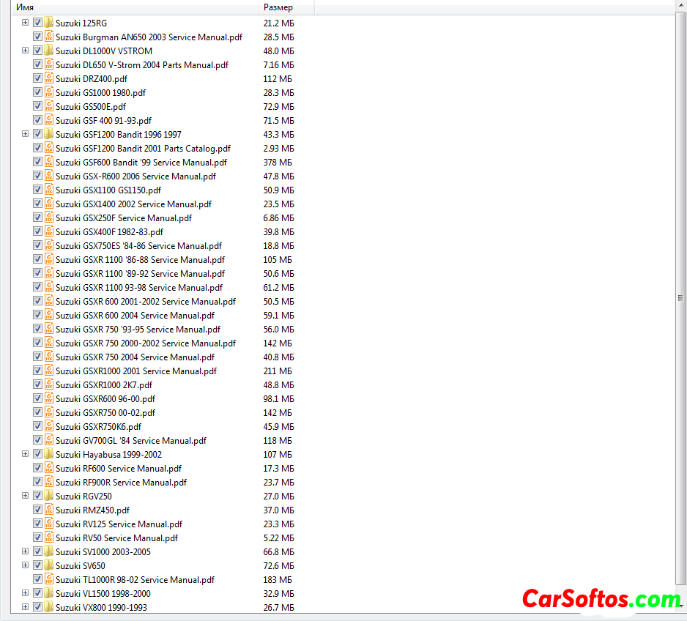Expand the Suzuki VX800 1990-1993 folder
Viewport: 687px width, 621px height.
click(25, 608)
